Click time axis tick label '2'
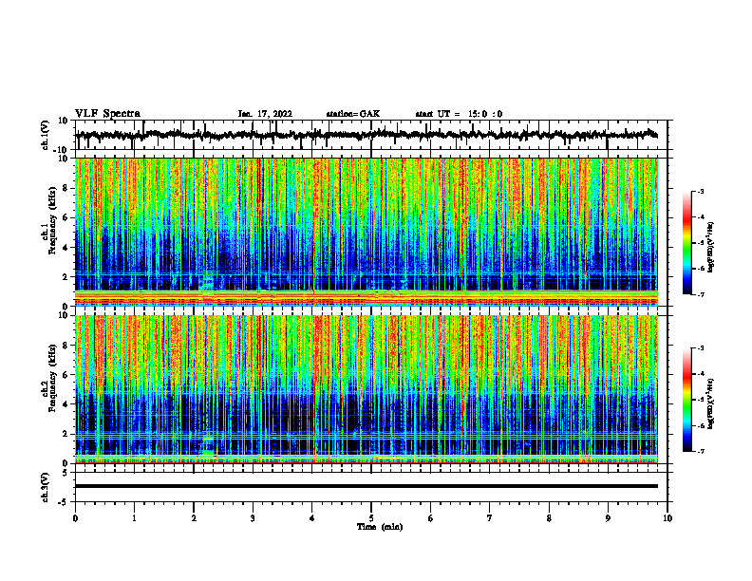This screenshot has width=752, height=581. coord(194,518)
